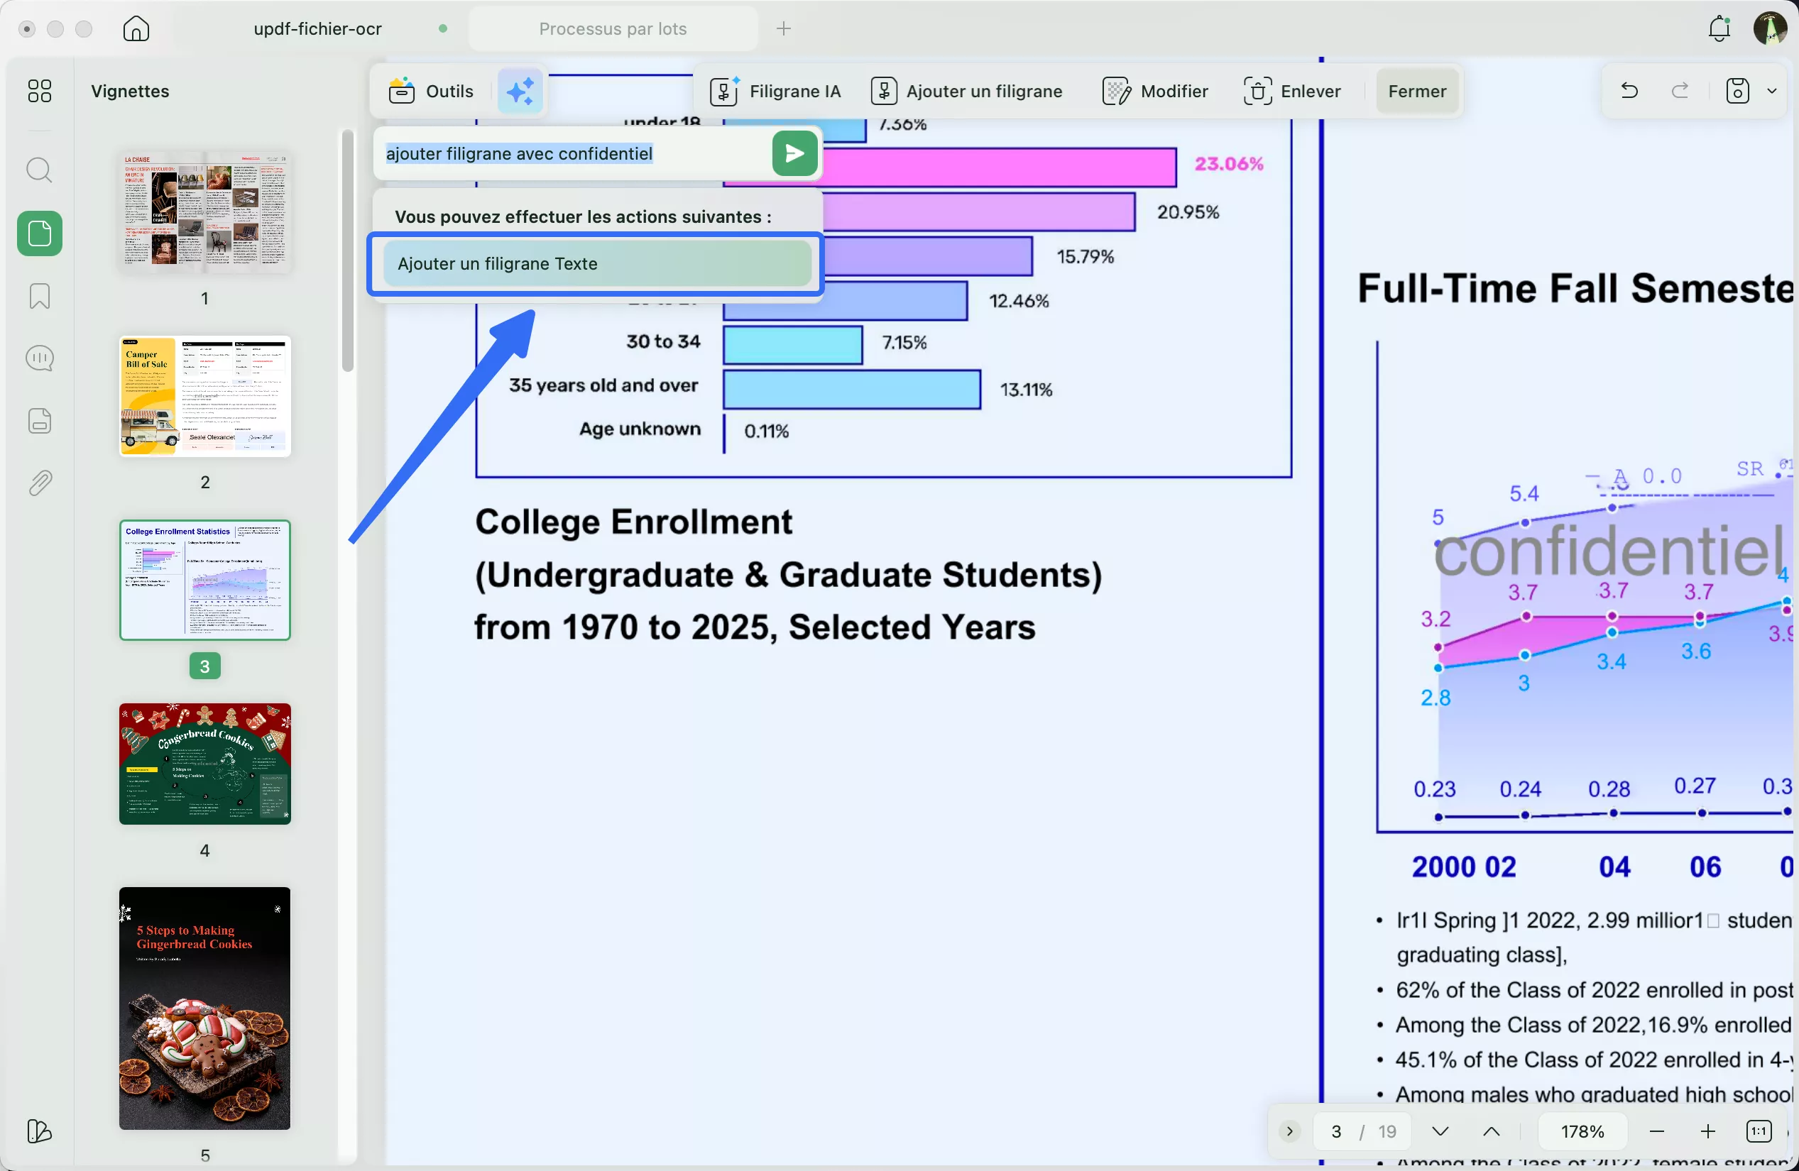Image resolution: width=1799 pixels, height=1171 pixels.
Task: Open the bookmarks panel icon
Action: (39, 295)
